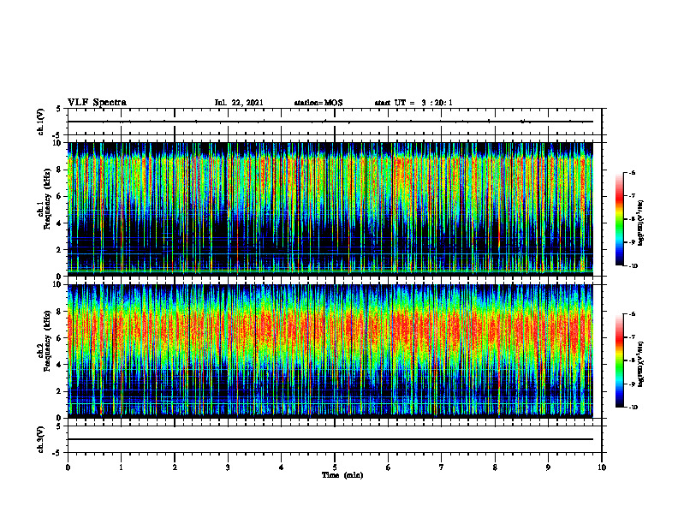Click the time axis tick label "2"

click(x=175, y=467)
